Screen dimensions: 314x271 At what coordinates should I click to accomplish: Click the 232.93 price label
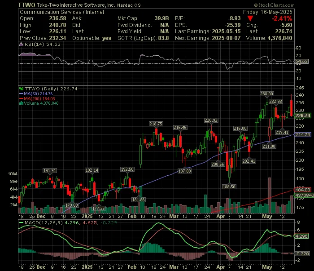pyautogui.click(x=275, y=101)
